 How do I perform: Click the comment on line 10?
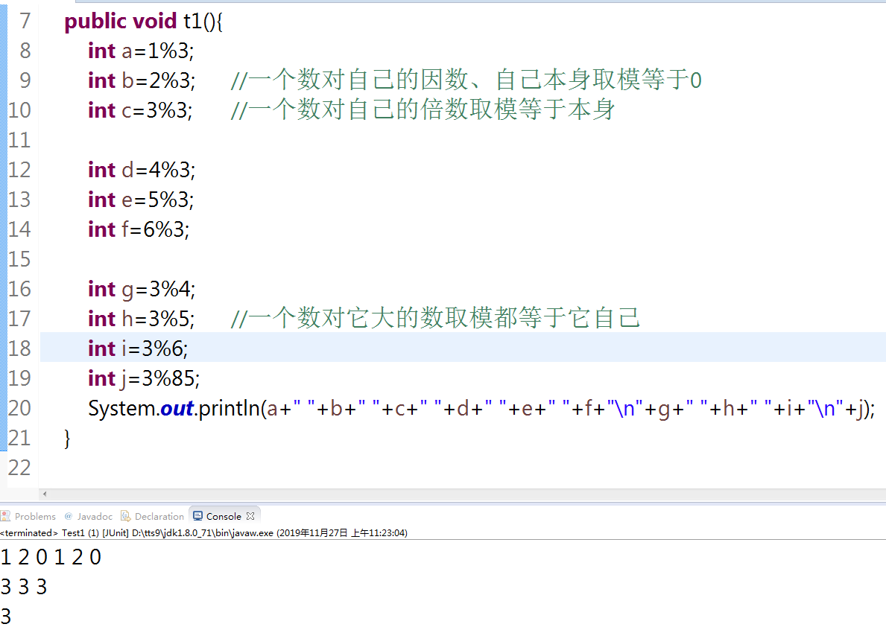click(423, 109)
